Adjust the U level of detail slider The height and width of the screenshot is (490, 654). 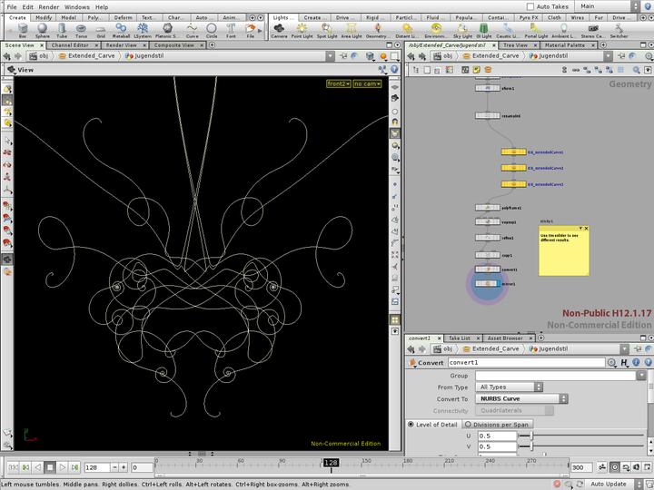pyautogui.click(x=531, y=436)
